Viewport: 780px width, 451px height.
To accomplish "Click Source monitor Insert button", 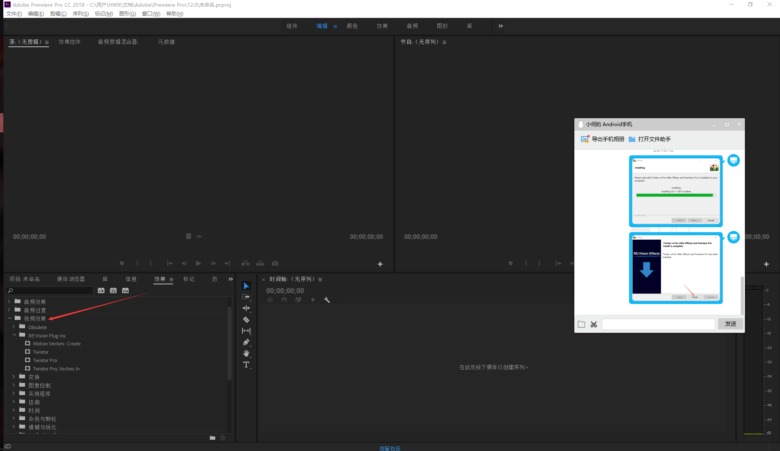I will (245, 264).
